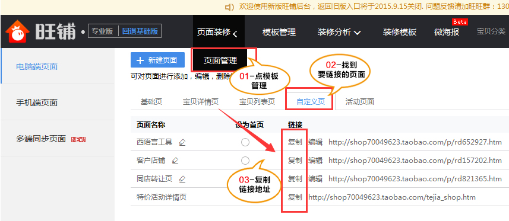Click the 新建页面 button
Image resolution: width=509 pixels, height=221 pixels.
pos(157,60)
